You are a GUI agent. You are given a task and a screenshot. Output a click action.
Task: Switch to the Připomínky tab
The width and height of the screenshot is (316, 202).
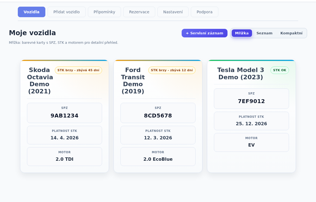tap(104, 12)
